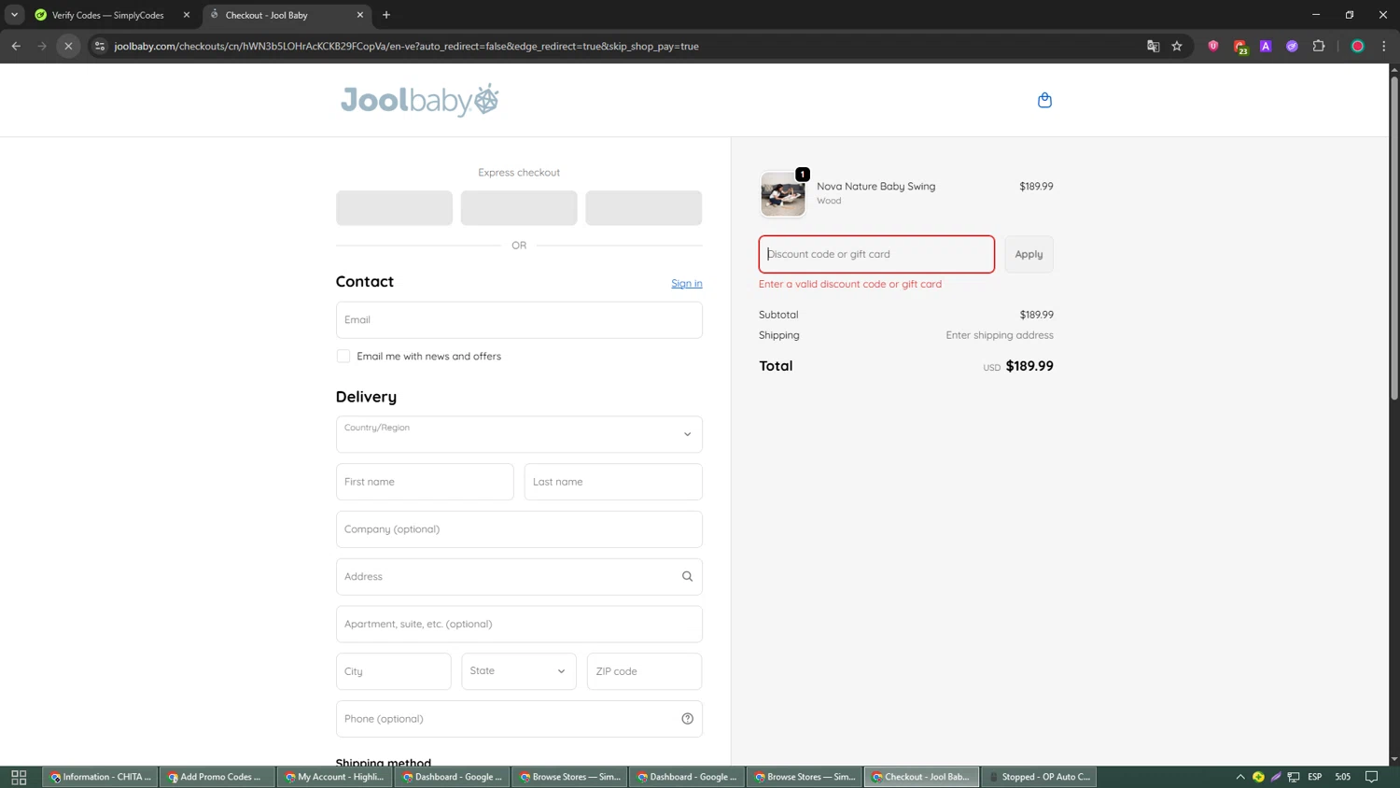Click the Company (optional) field
The width and height of the screenshot is (1400, 788).
click(519, 529)
